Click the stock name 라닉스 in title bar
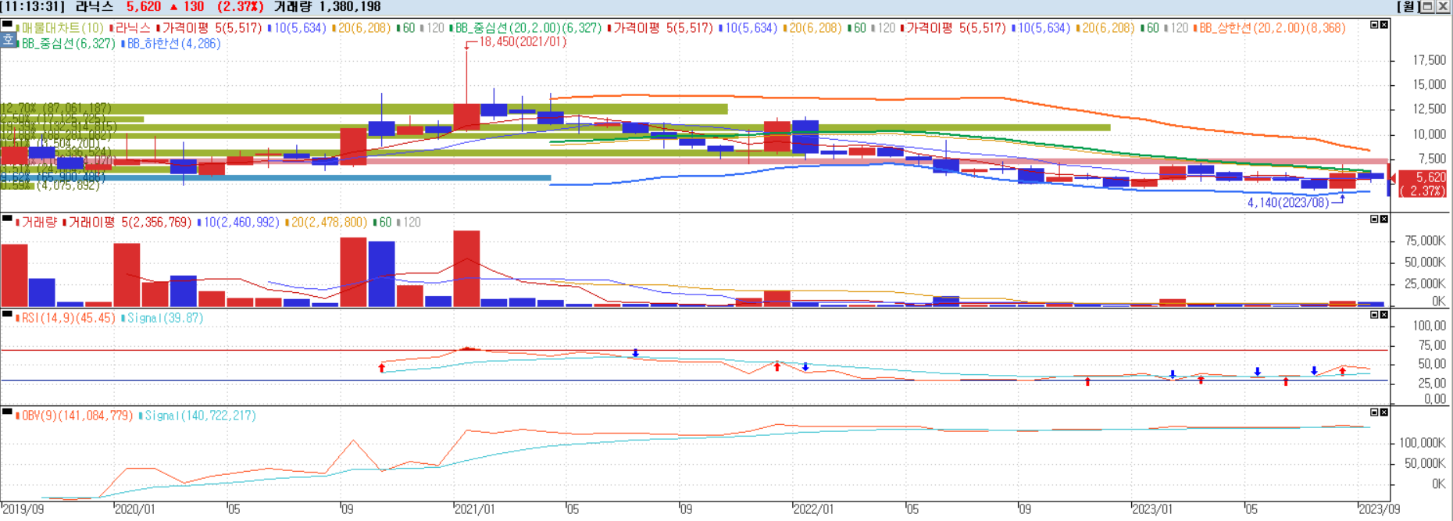The width and height of the screenshot is (1453, 521). coord(95,6)
